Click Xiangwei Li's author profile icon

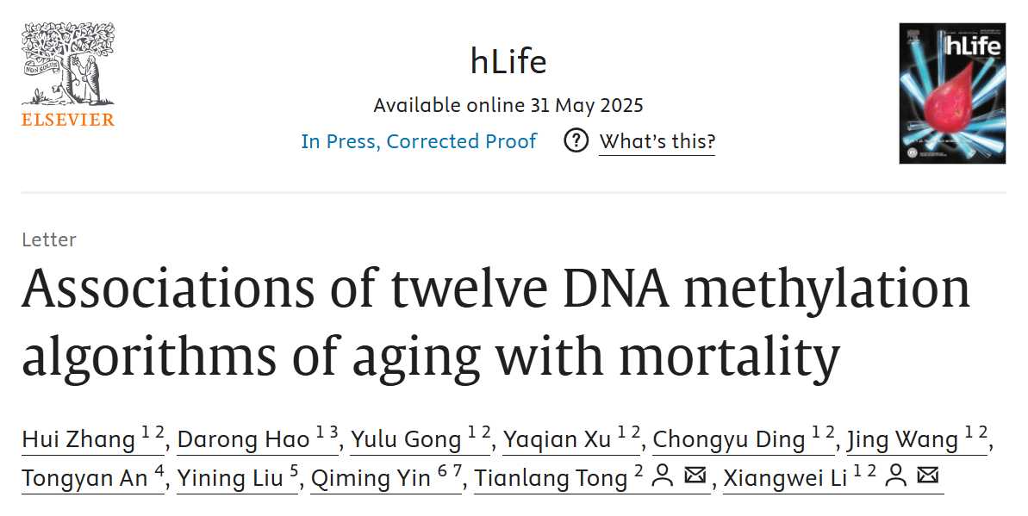[x=896, y=477]
